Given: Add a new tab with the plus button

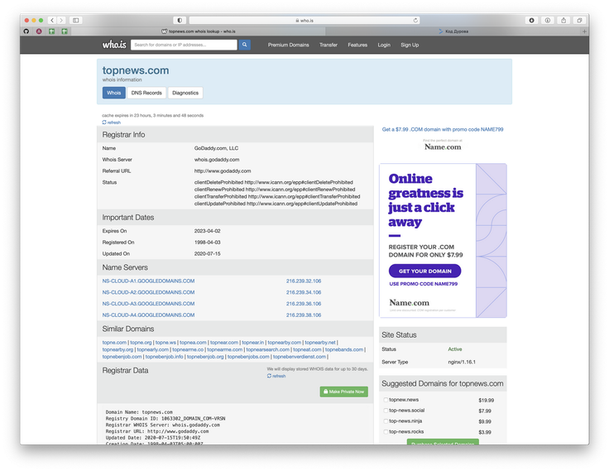Looking at the screenshot, I should (584, 31).
